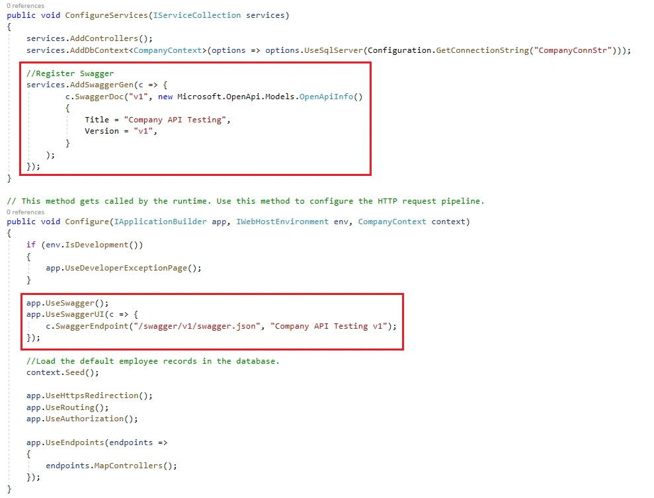Click the app.UseSwaggerUI call

pyautogui.click(x=65, y=315)
